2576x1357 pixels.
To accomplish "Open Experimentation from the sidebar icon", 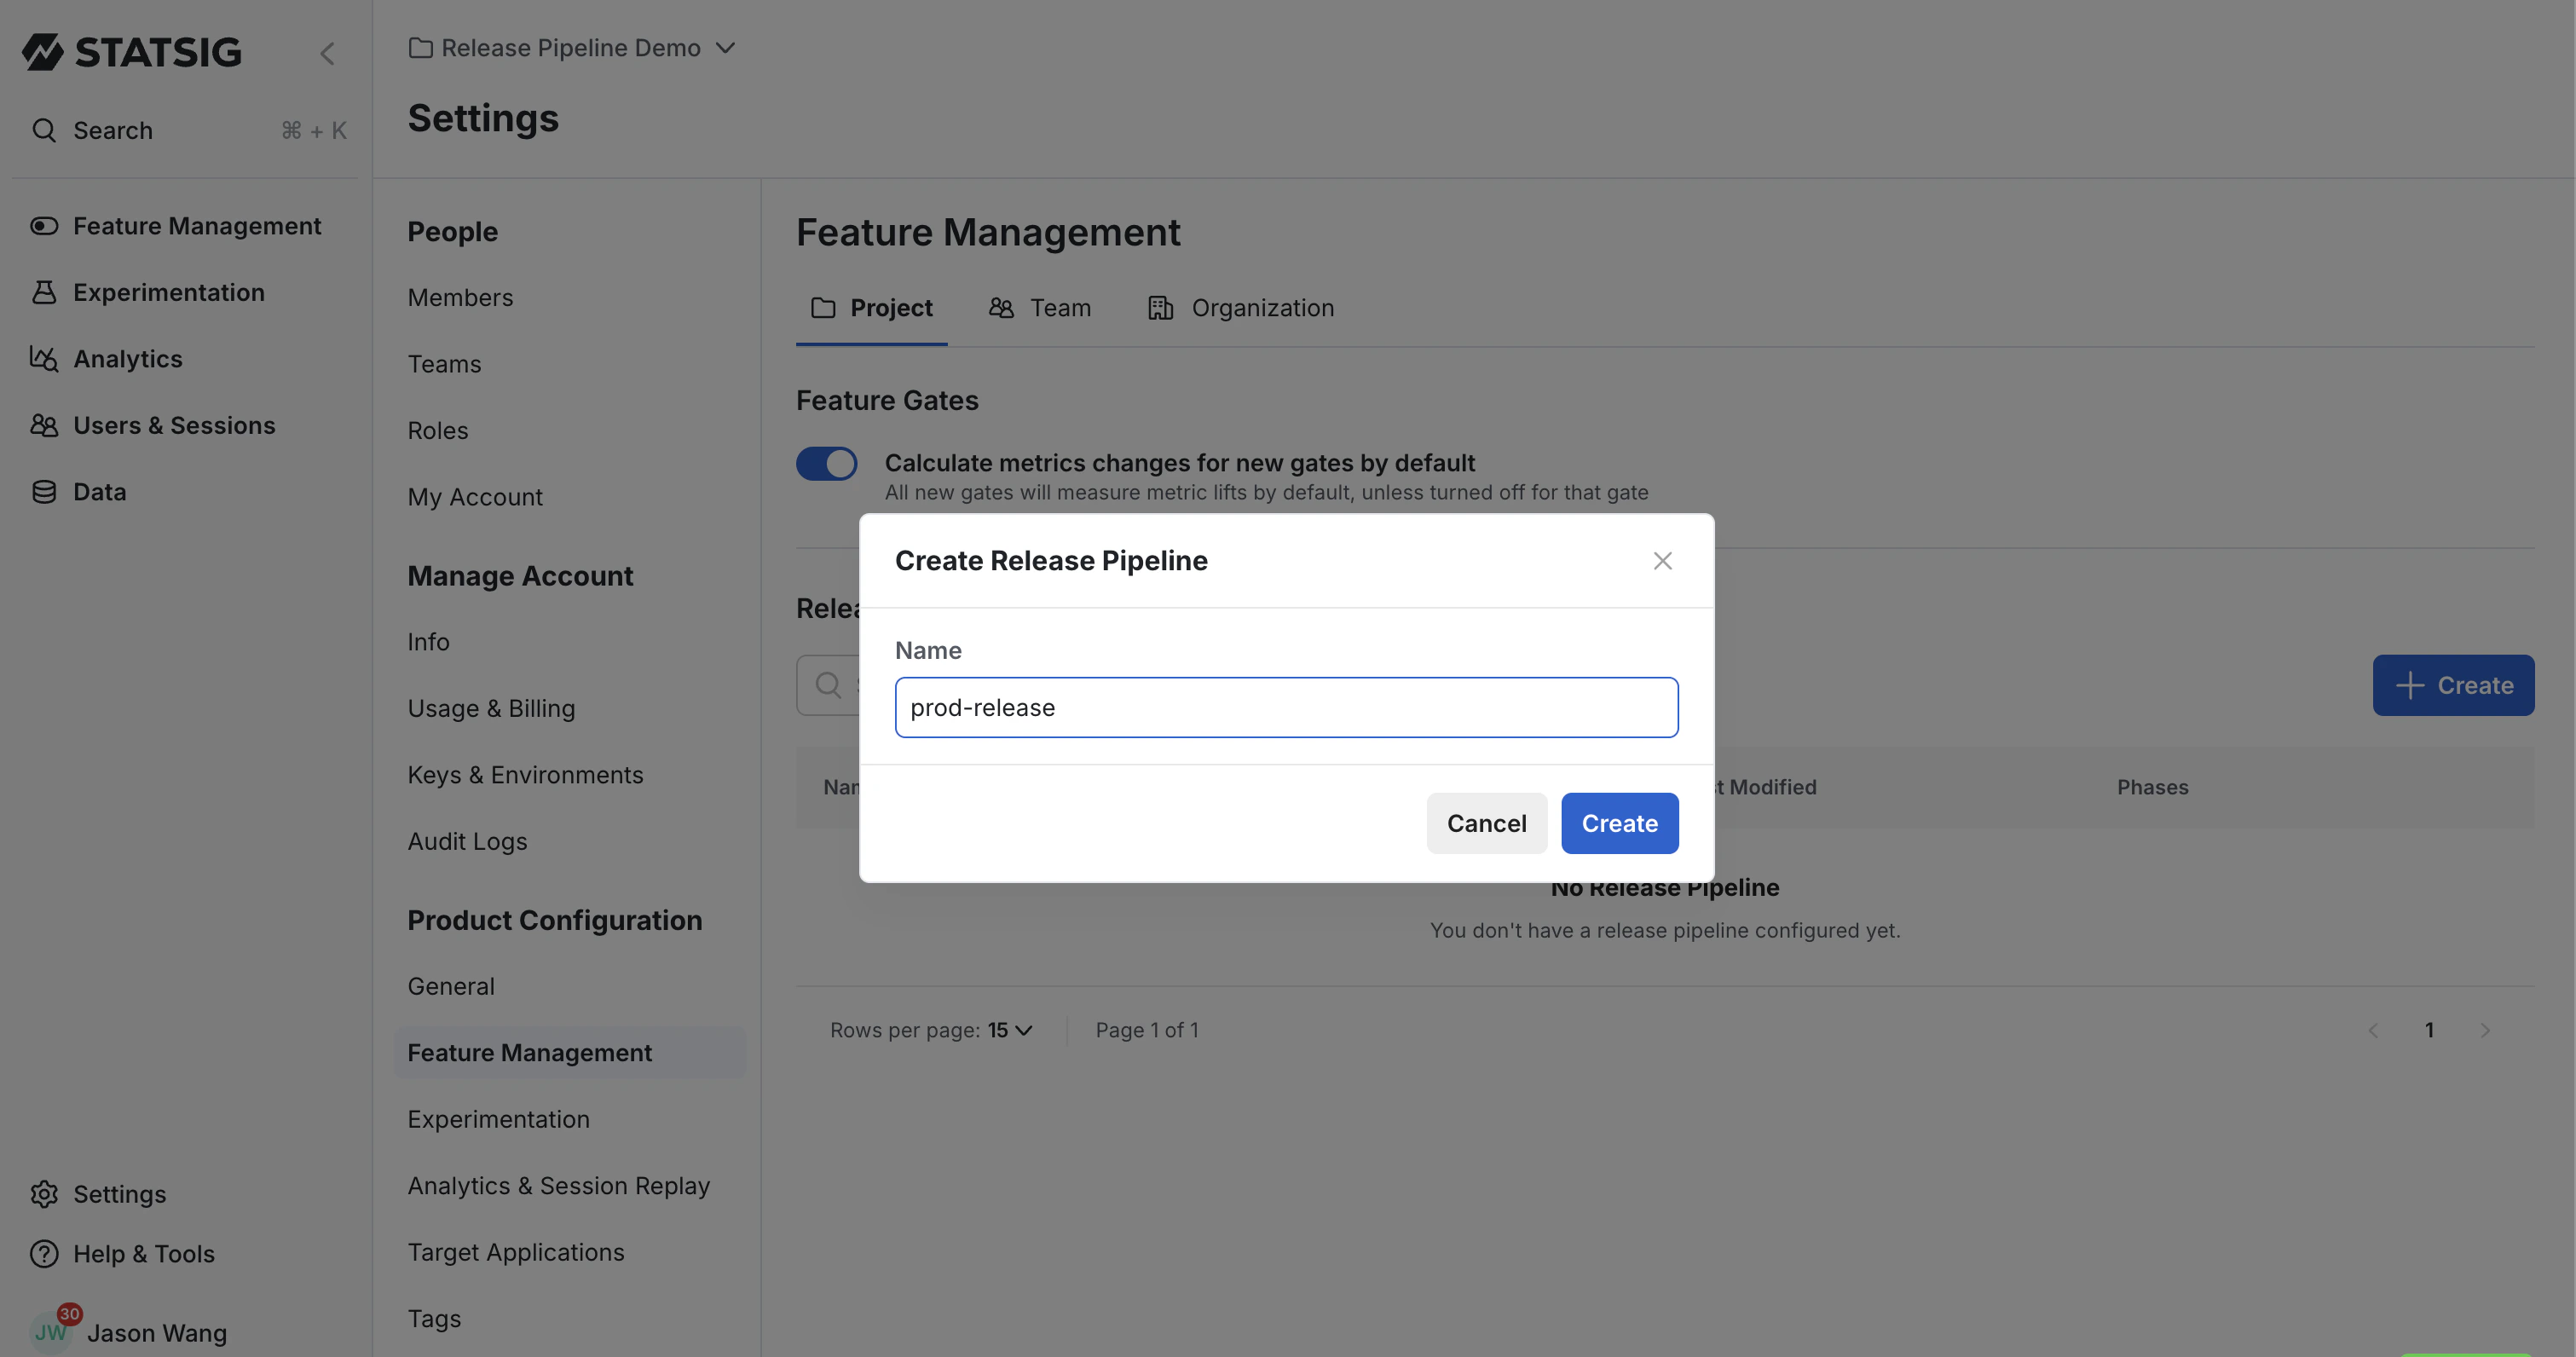I will tap(44, 292).
